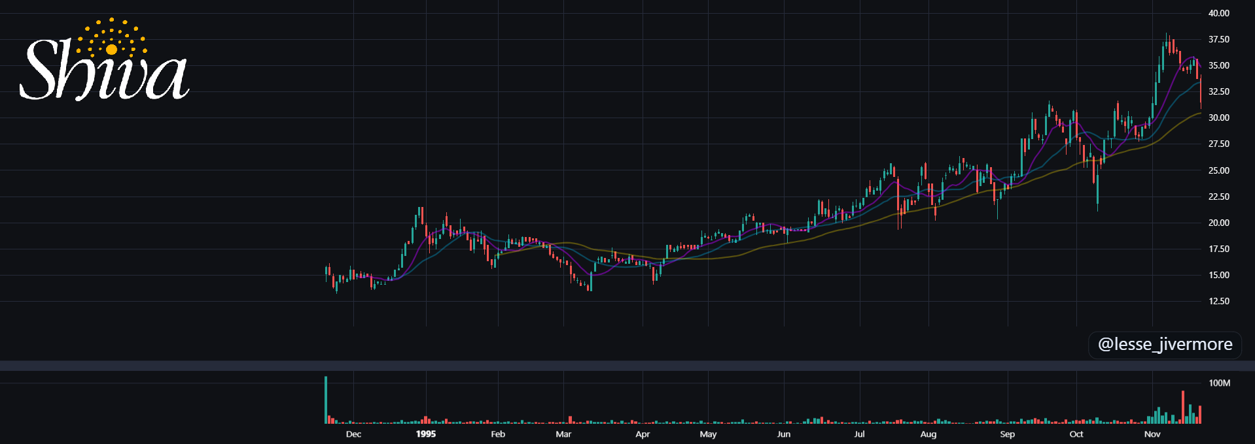Click the 1995 year label on time axis

(426, 434)
